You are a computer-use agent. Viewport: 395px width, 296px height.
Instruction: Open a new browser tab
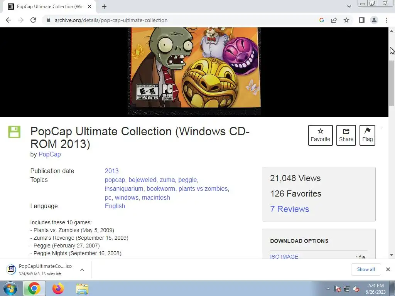pyautogui.click(x=104, y=7)
